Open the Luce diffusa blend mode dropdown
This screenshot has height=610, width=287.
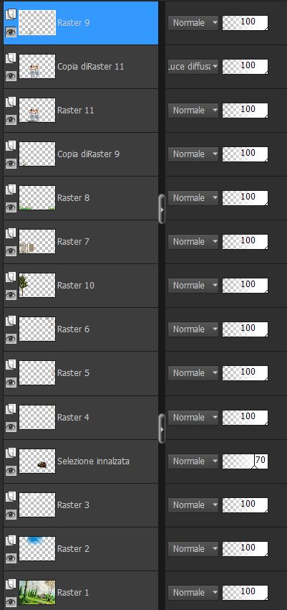(x=193, y=67)
